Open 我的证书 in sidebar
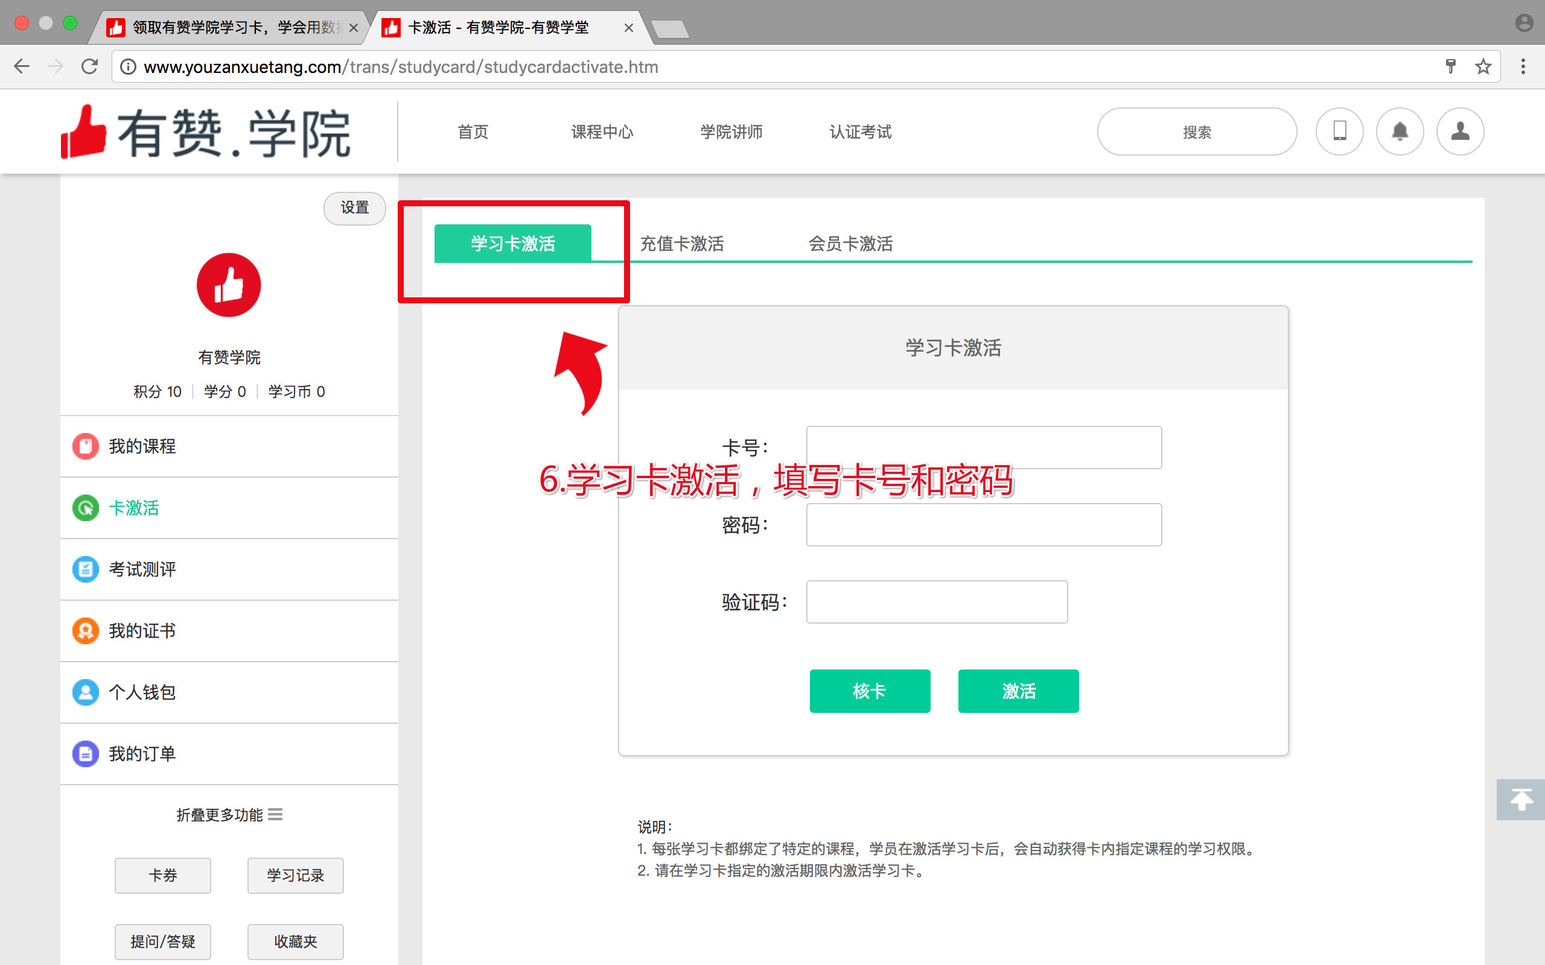The width and height of the screenshot is (1545, 965). click(142, 631)
